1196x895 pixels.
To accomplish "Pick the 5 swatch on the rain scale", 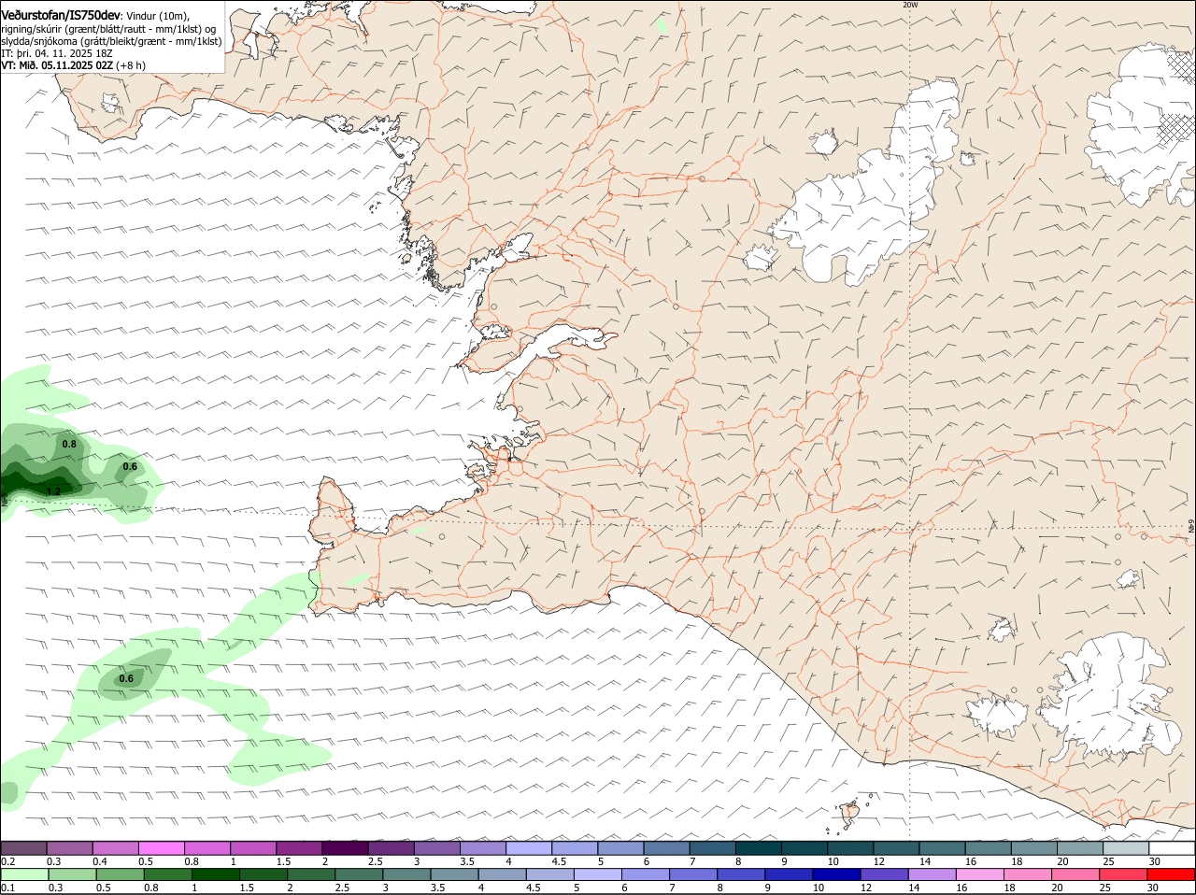I will tap(597, 874).
